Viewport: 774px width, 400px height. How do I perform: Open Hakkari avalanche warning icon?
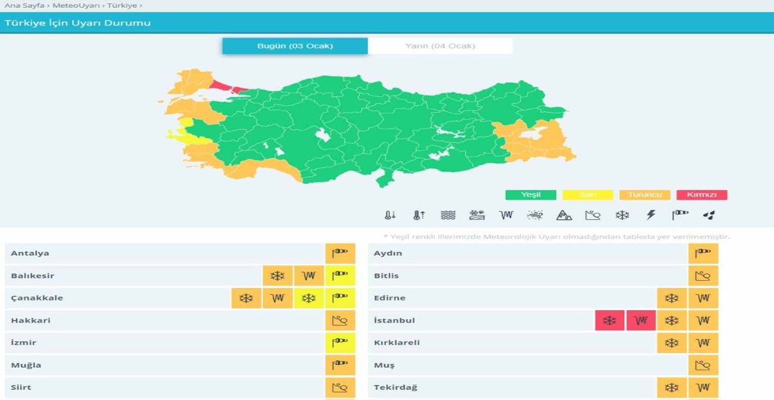pyautogui.click(x=340, y=320)
